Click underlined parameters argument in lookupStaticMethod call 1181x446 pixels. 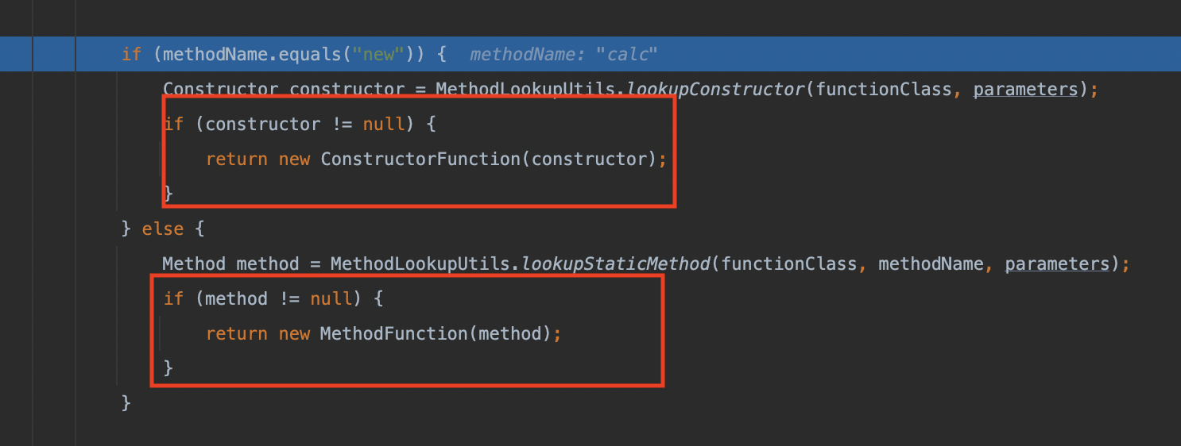1057,263
